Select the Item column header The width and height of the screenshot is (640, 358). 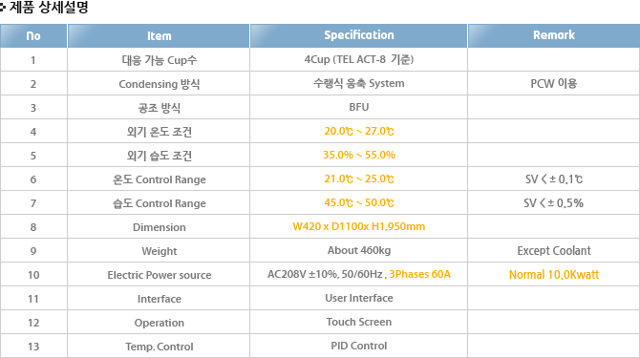[x=159, y=36]
